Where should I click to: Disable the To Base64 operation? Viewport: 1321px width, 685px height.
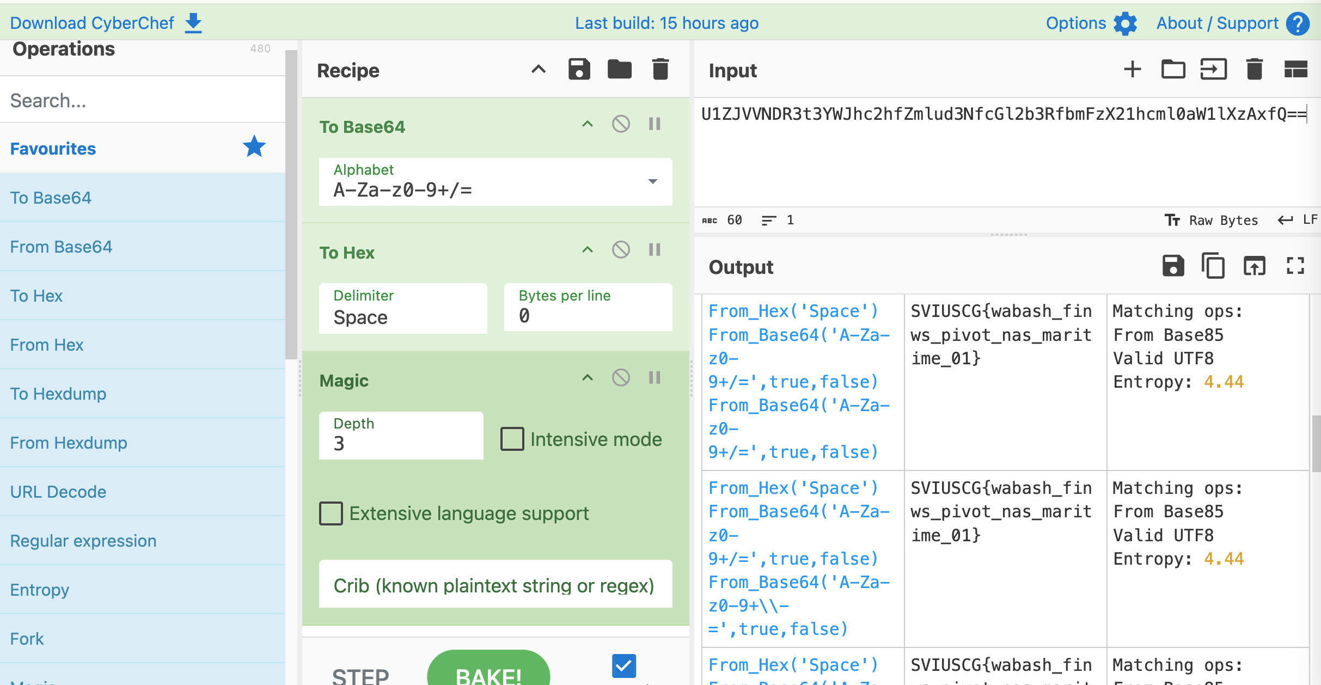[621, 124]
